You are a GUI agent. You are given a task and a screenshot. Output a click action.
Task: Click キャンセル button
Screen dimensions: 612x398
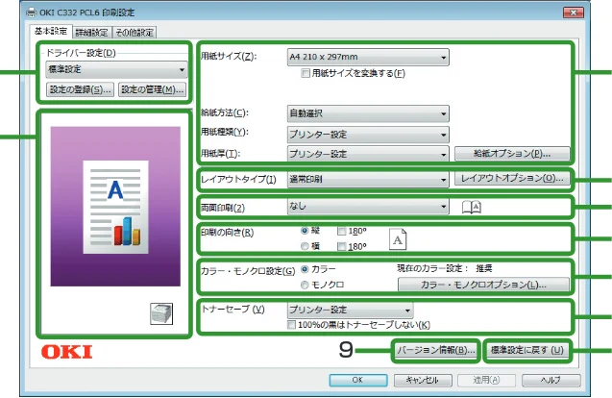click(x=423, y=380)
